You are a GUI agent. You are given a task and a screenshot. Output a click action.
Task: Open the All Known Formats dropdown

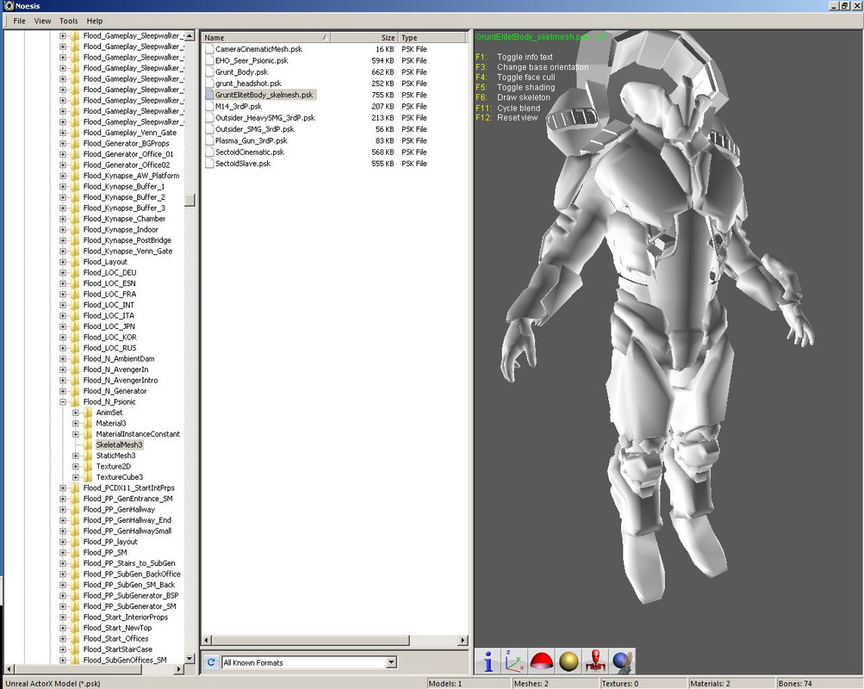click(x=391, y=662)
